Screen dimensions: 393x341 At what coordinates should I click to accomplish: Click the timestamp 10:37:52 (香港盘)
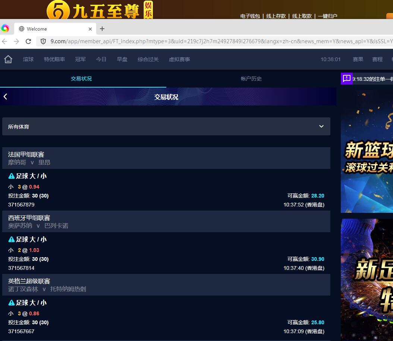304,205
